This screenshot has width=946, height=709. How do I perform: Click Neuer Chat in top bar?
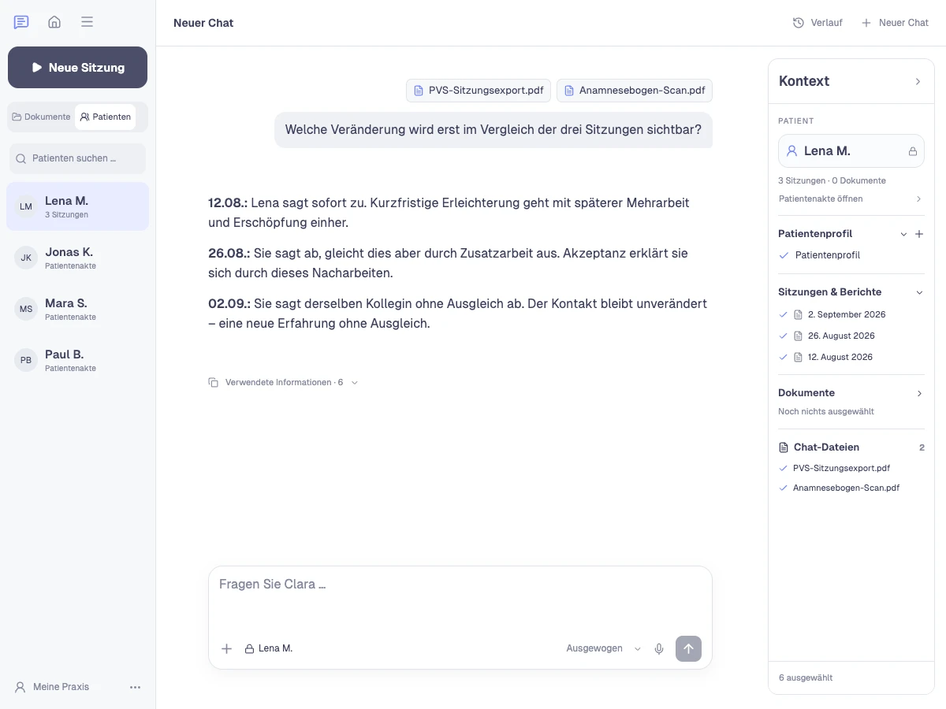(x=895, y=23)
